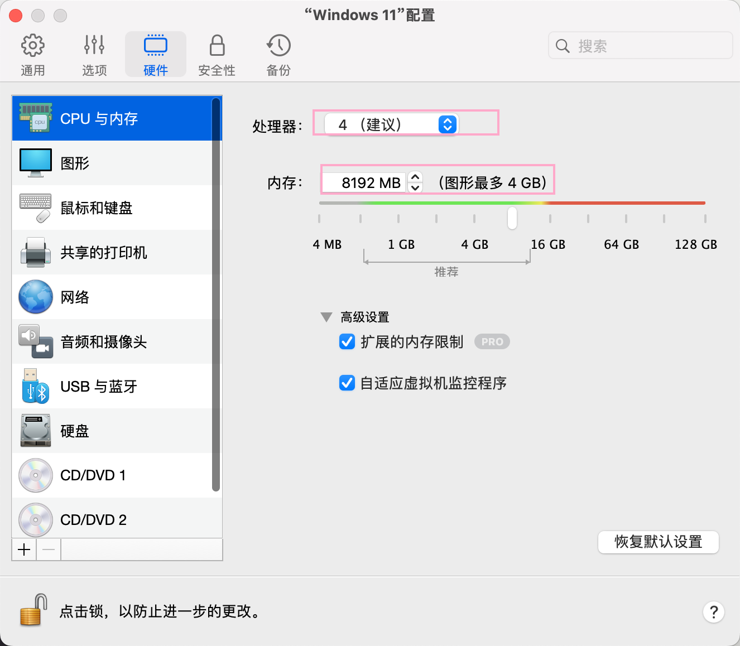The width and height of the screenshot is (740, 646).
Task: Select the 硬盘 hard disk icon
Action: (x=36, y=431)
